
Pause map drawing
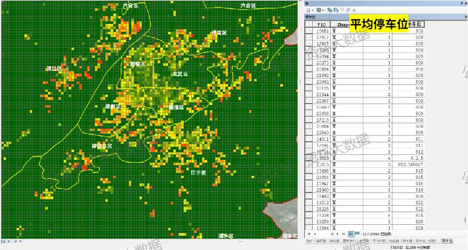[20, 241]
